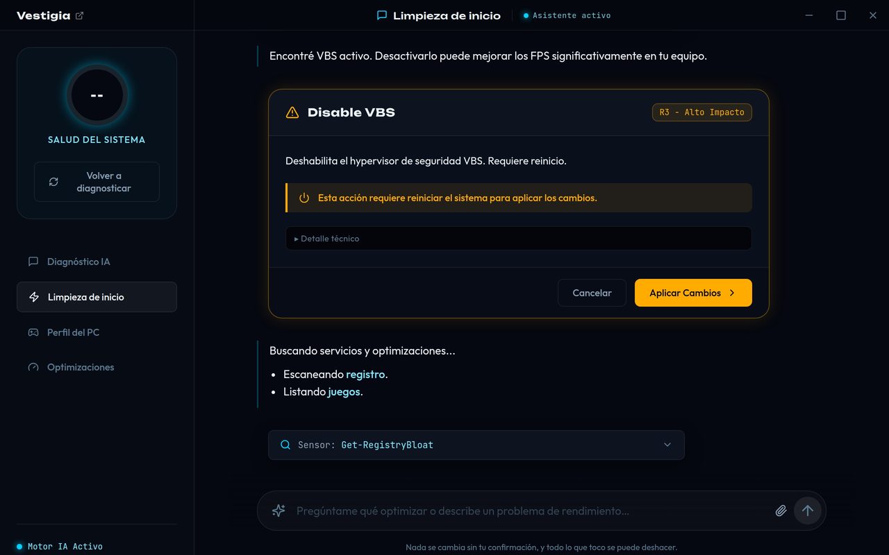
Task: Click the warning triangle icon beside Disable VBS
Action: coord(292,112)
